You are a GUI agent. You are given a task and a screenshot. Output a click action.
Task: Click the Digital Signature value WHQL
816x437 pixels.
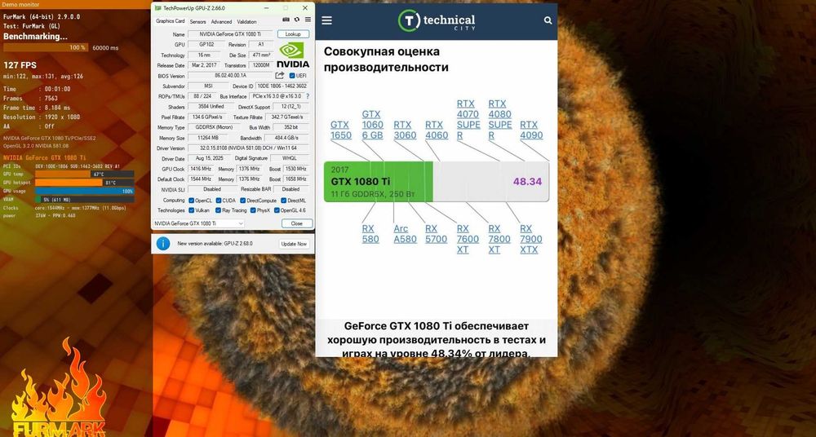click(x=290, y=159)
